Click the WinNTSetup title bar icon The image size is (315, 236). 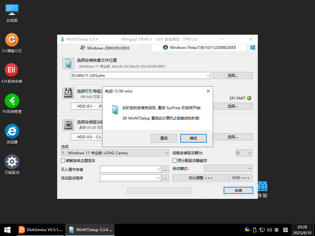click(x=62, y=39)
